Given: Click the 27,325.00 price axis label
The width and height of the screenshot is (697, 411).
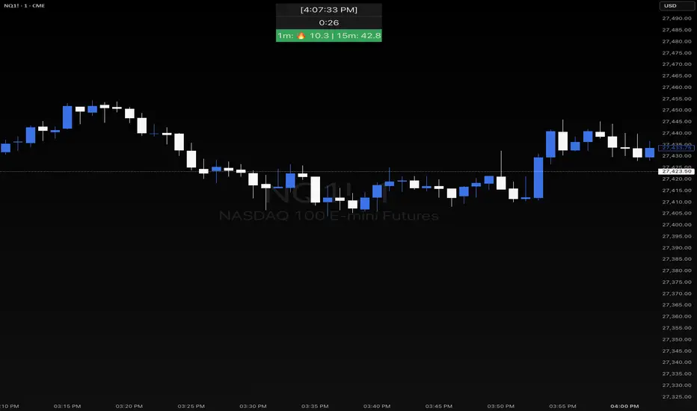Looking at the screenshot, I should click(677, 396).
